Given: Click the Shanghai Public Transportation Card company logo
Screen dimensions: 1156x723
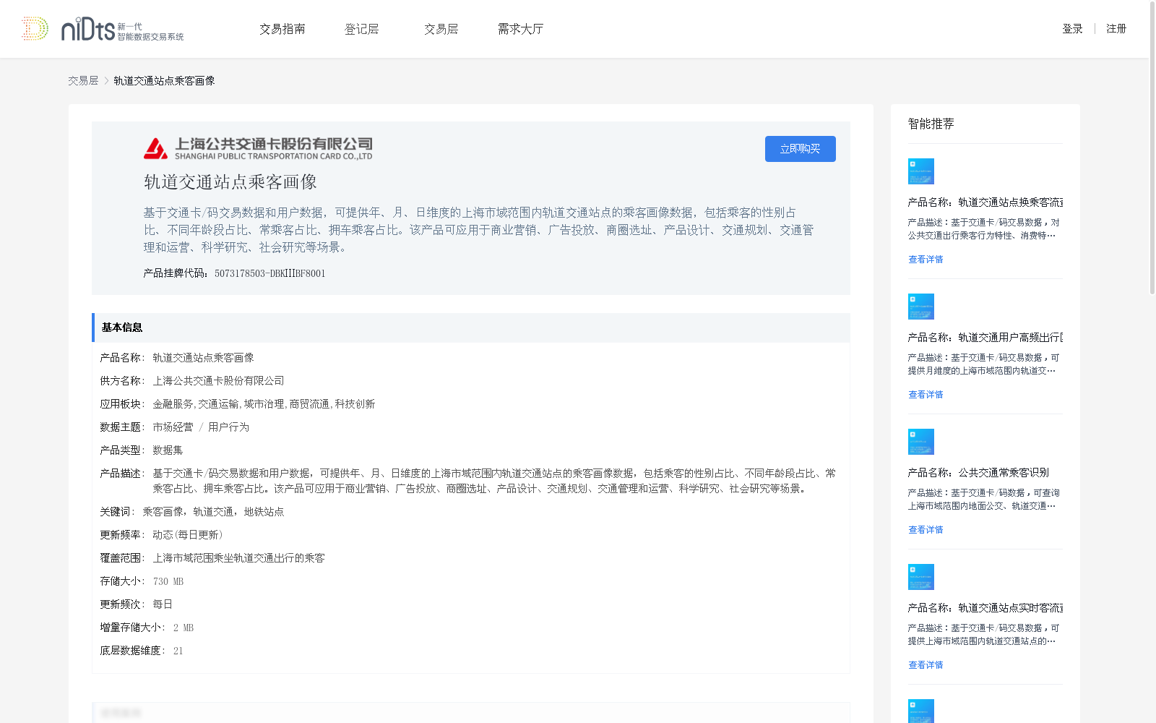Looking at the screenshot, I should (x=258, y=148).
